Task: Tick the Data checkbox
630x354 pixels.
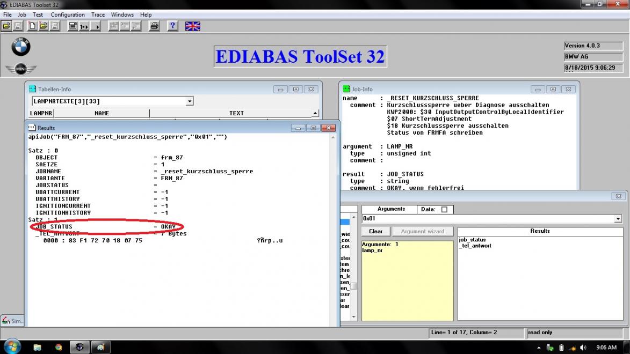Action: tap(444, 210)
